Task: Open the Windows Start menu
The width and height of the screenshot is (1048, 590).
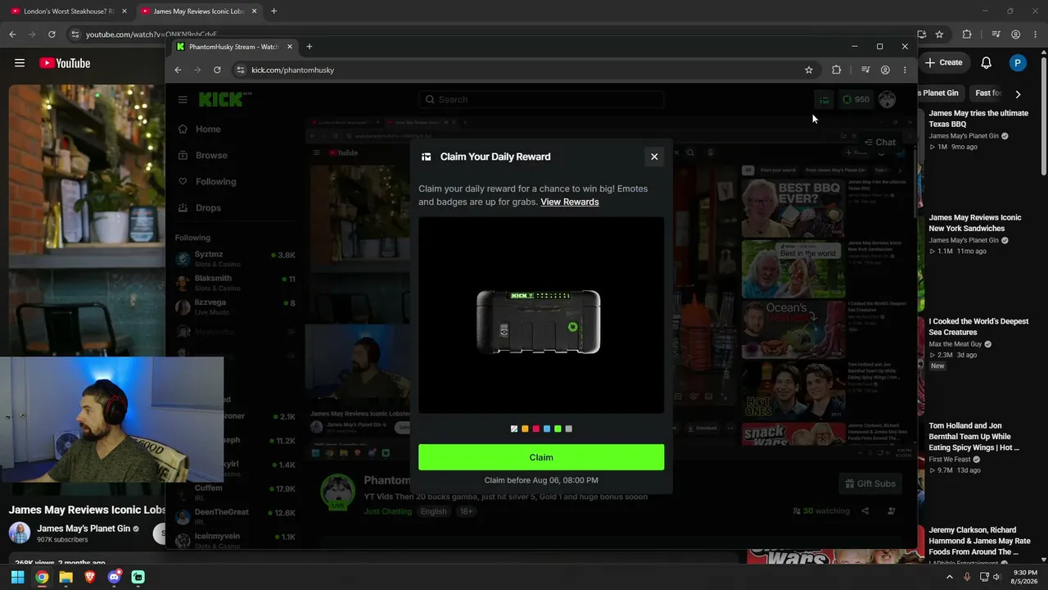Action: pyautogui.click(x=17, y=577)
